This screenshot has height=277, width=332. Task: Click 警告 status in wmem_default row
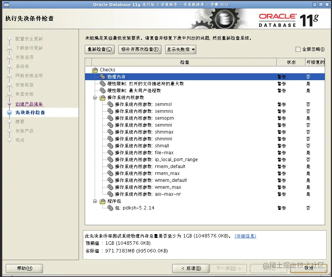[x=282, y=180]
